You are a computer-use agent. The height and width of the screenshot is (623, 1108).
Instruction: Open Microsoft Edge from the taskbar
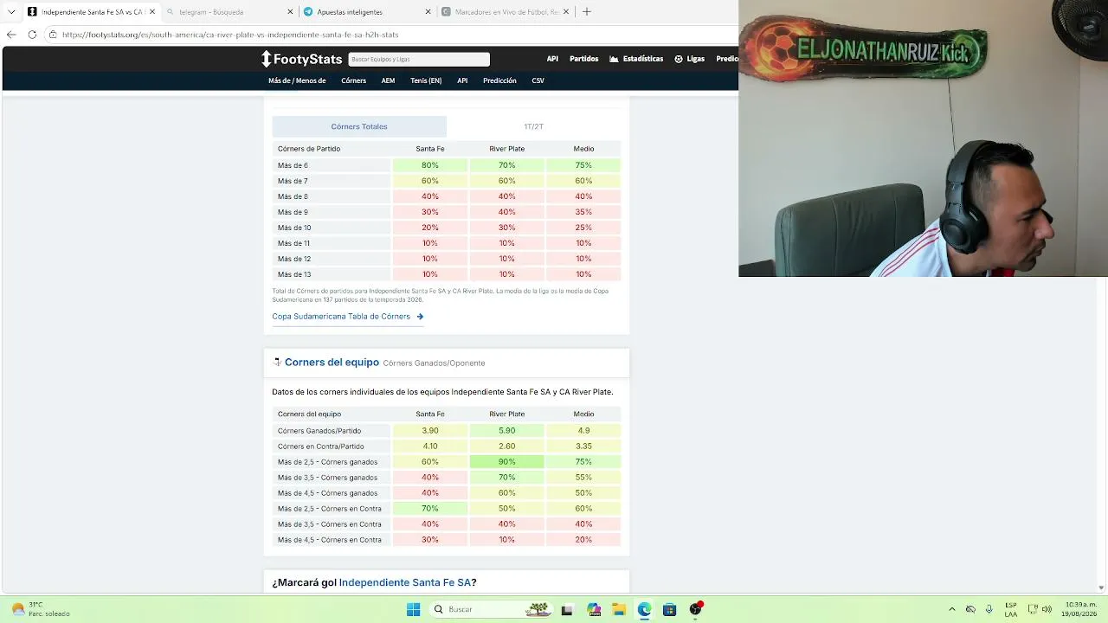[x=644, y=609]
